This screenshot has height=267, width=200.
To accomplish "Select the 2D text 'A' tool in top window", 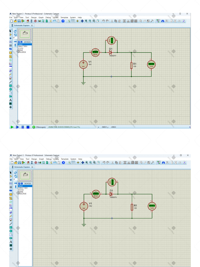I will (x=10, y=100).
